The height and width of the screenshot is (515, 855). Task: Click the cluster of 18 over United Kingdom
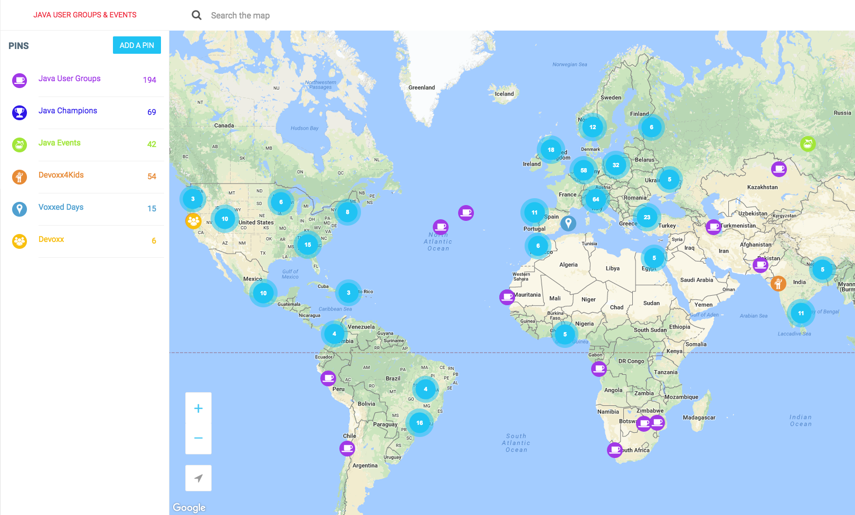point(551,150)
